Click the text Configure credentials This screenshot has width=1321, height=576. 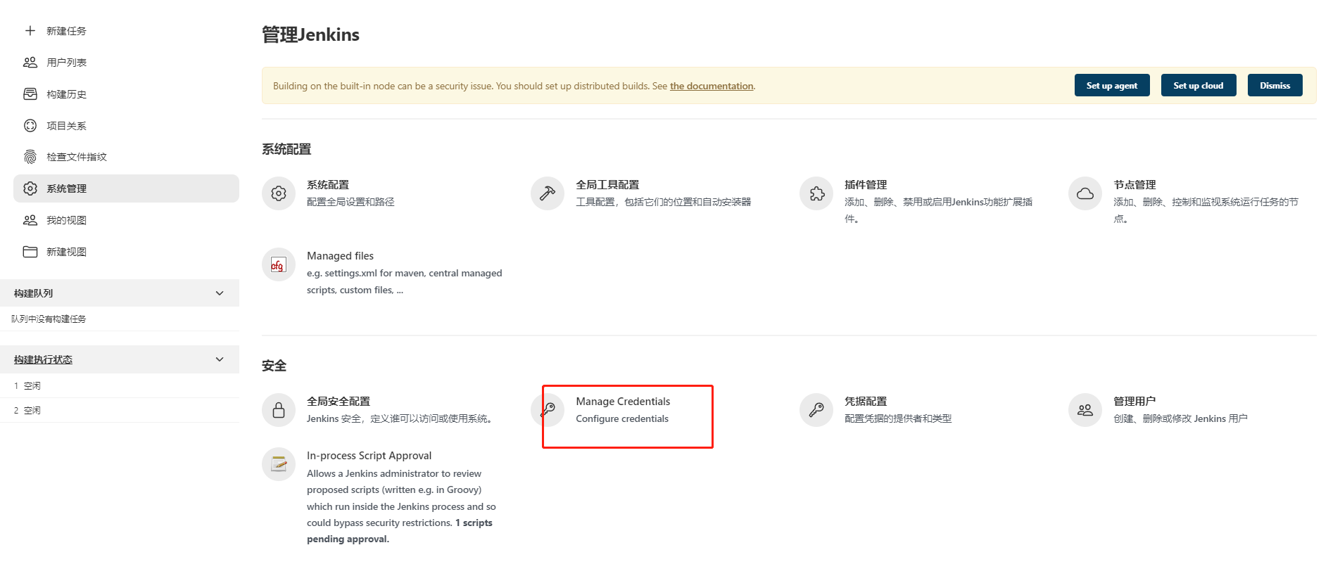(x=622, y=418)
